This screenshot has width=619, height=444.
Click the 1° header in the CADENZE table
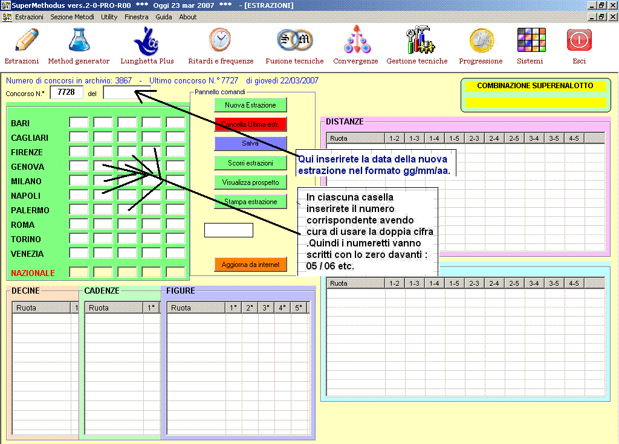point(151,308)
